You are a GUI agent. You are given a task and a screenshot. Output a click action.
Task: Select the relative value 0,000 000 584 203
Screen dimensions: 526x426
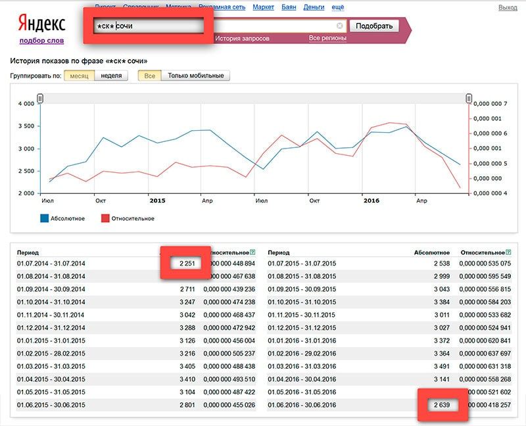pos(485,302)
